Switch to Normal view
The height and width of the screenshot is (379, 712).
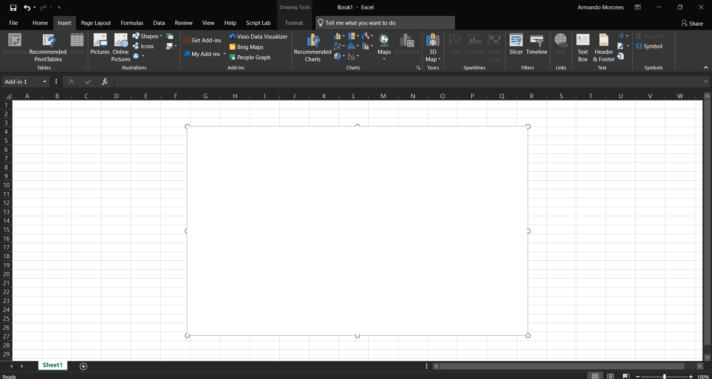595,376
